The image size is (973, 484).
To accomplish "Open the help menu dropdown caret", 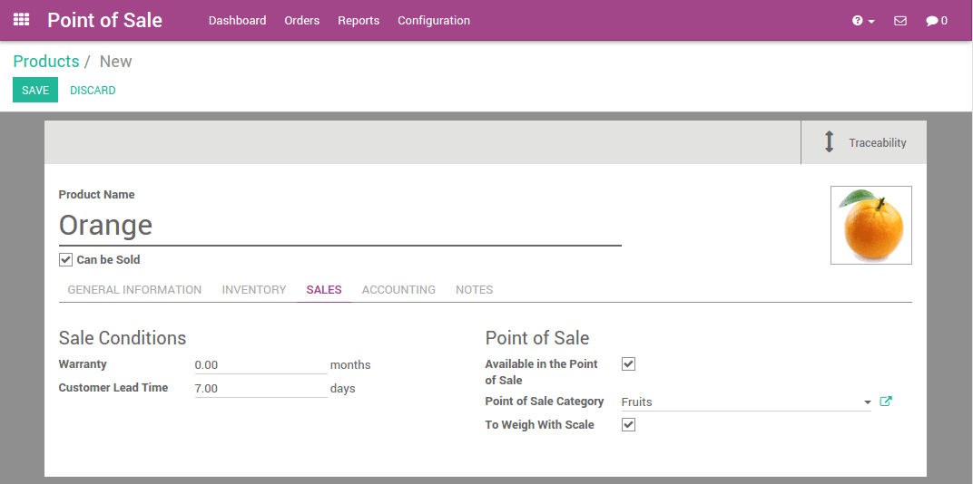I will tap(871, 22).
